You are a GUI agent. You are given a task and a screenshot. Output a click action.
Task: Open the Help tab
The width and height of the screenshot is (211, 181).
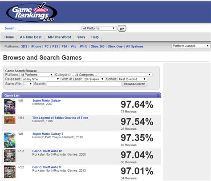(95, 37)
